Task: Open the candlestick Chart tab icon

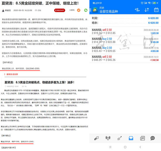Action: (108, 138)
